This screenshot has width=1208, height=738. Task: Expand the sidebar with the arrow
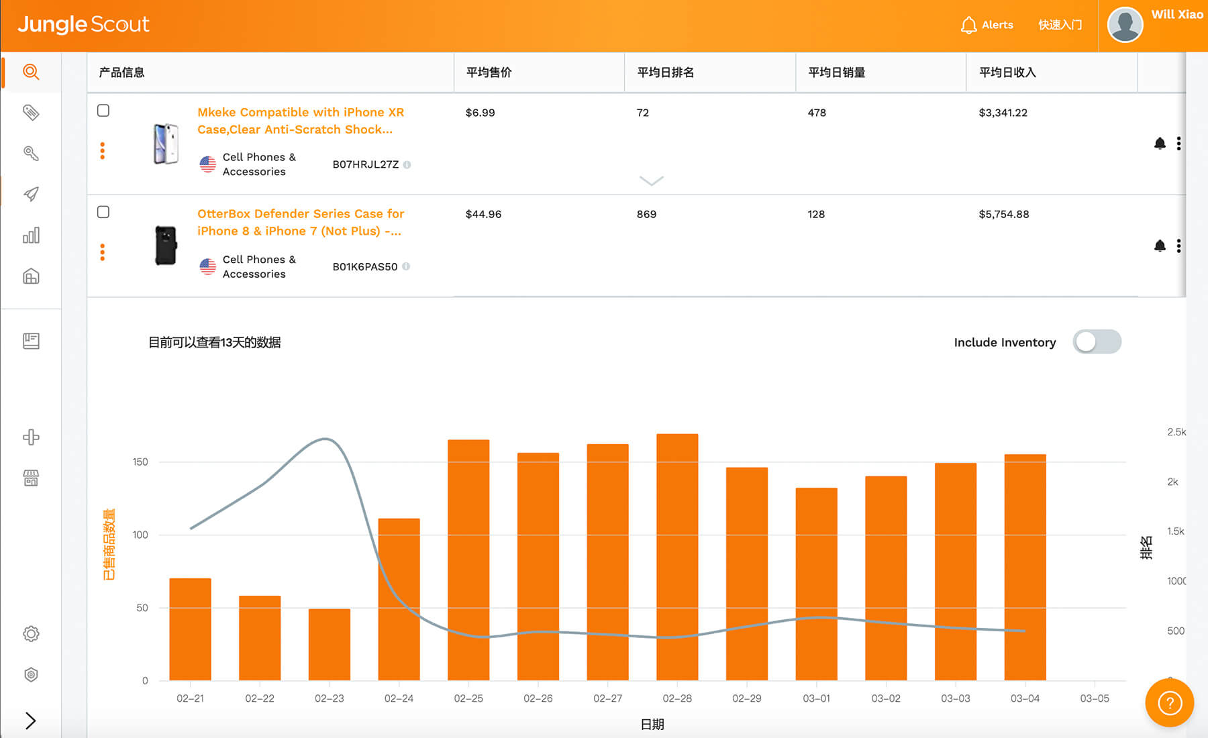click(x=30, y=721)
